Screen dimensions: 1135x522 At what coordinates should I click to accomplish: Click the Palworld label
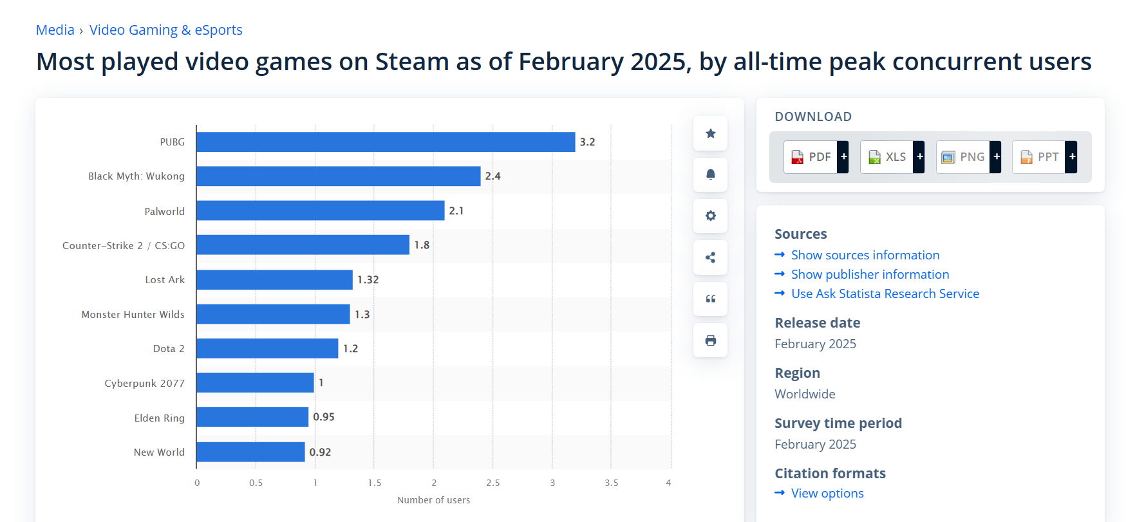click(x=164, y=211)
